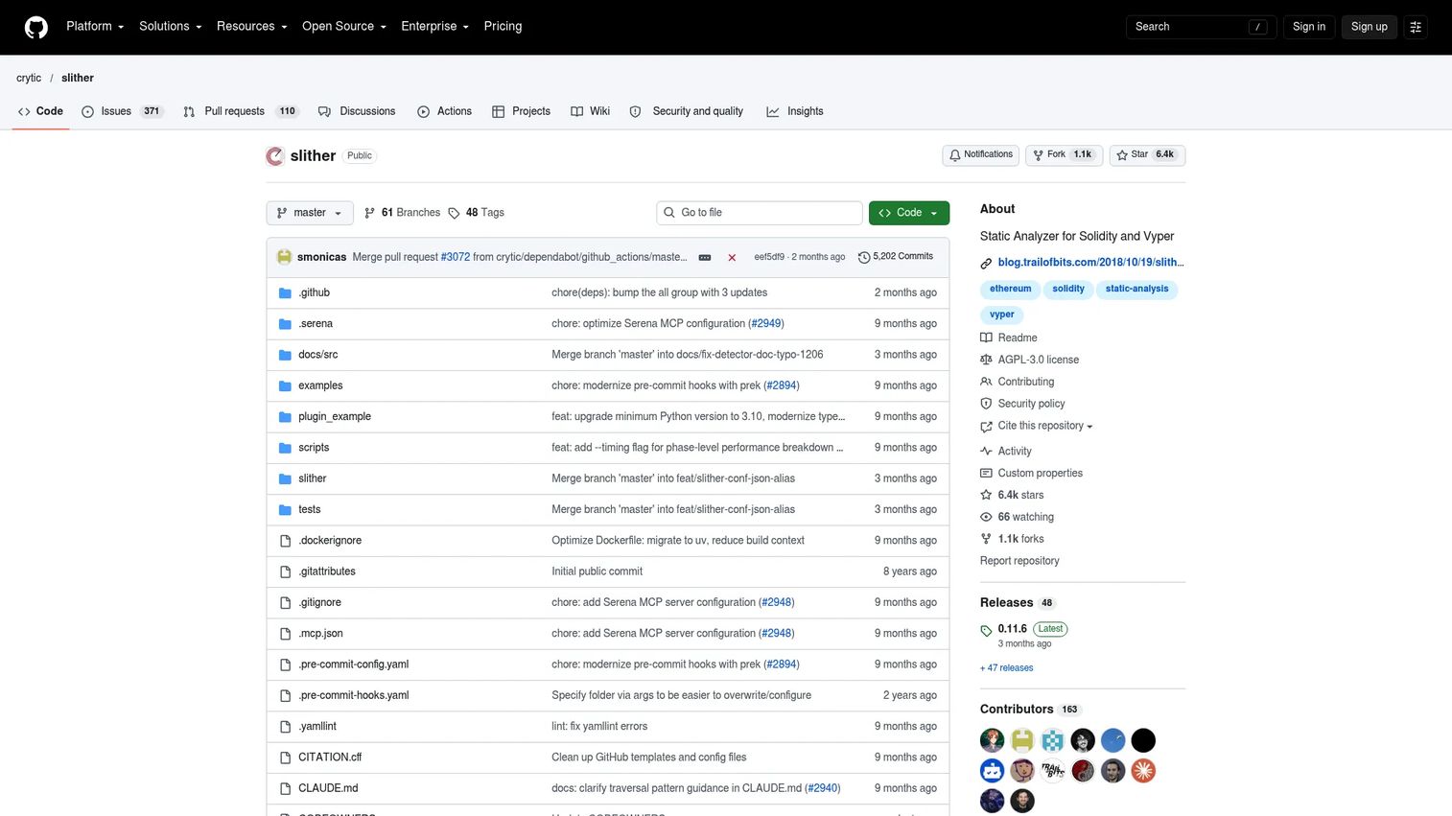The image size is (1452, 816).
Task: Click the Go to file input
Action: click(760, 213)
